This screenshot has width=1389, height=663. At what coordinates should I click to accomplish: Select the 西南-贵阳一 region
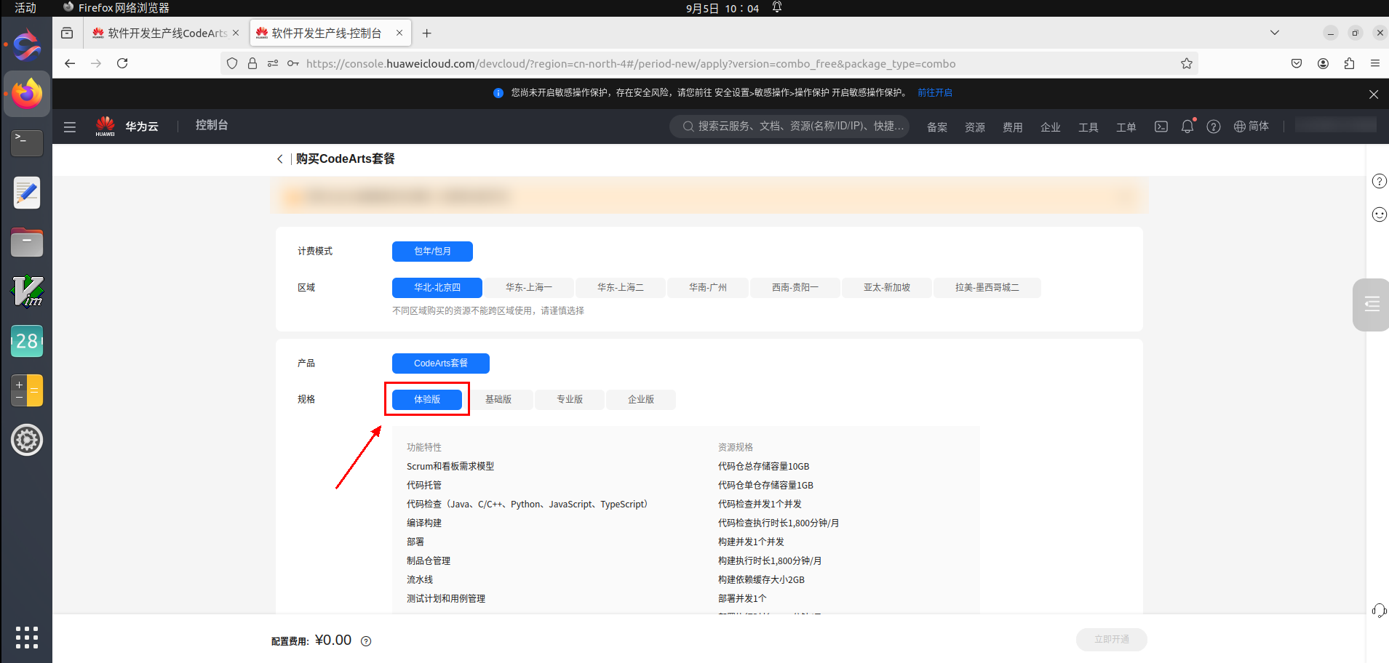click(x=795, y=288)
